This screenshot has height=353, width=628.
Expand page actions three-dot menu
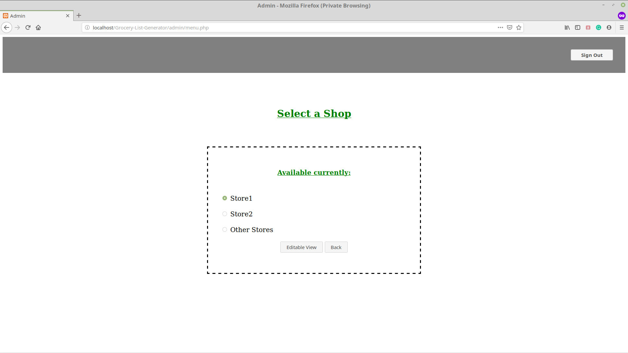[x=500, y=27]
